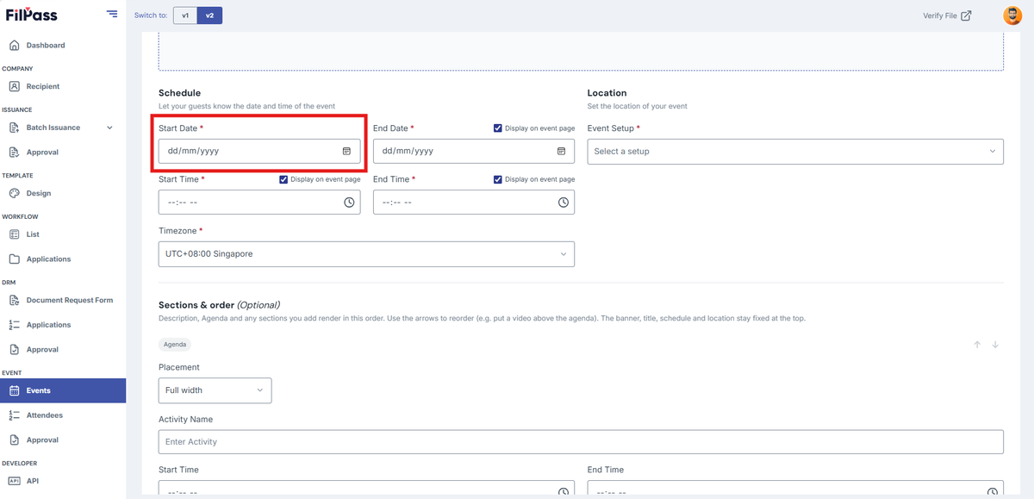
Task: Expand the Timezone Singapore dropdown
Action: tap(366, 254)
